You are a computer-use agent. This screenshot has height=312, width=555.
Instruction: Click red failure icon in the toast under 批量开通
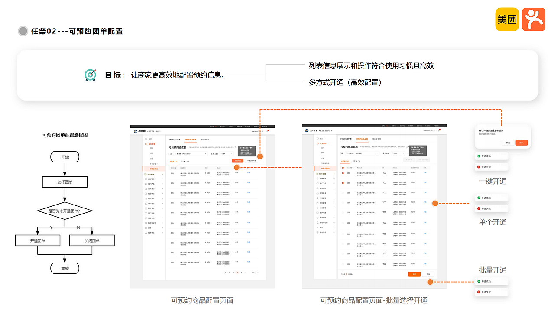(x=478, y=292)
